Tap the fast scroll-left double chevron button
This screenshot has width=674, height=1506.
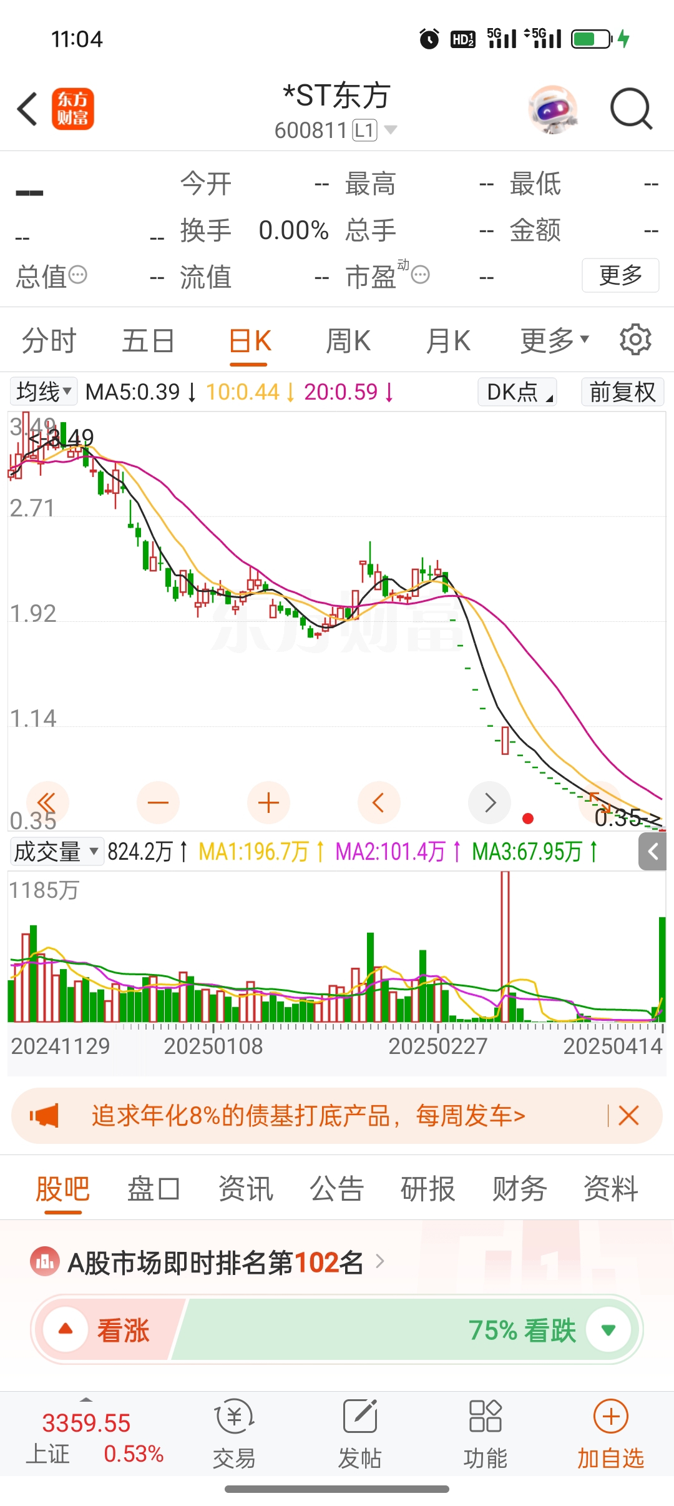click(x=47, y=802)
